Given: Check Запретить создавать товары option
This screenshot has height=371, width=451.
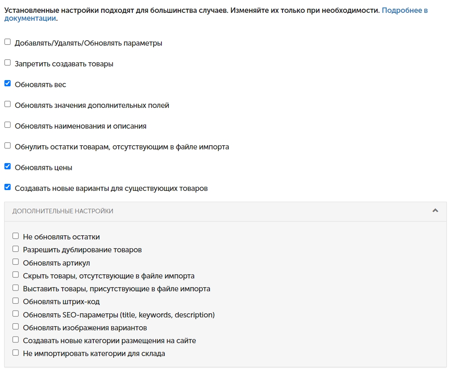Looking at the screenshot, I should pyautogui.click(x=8, y=63).
